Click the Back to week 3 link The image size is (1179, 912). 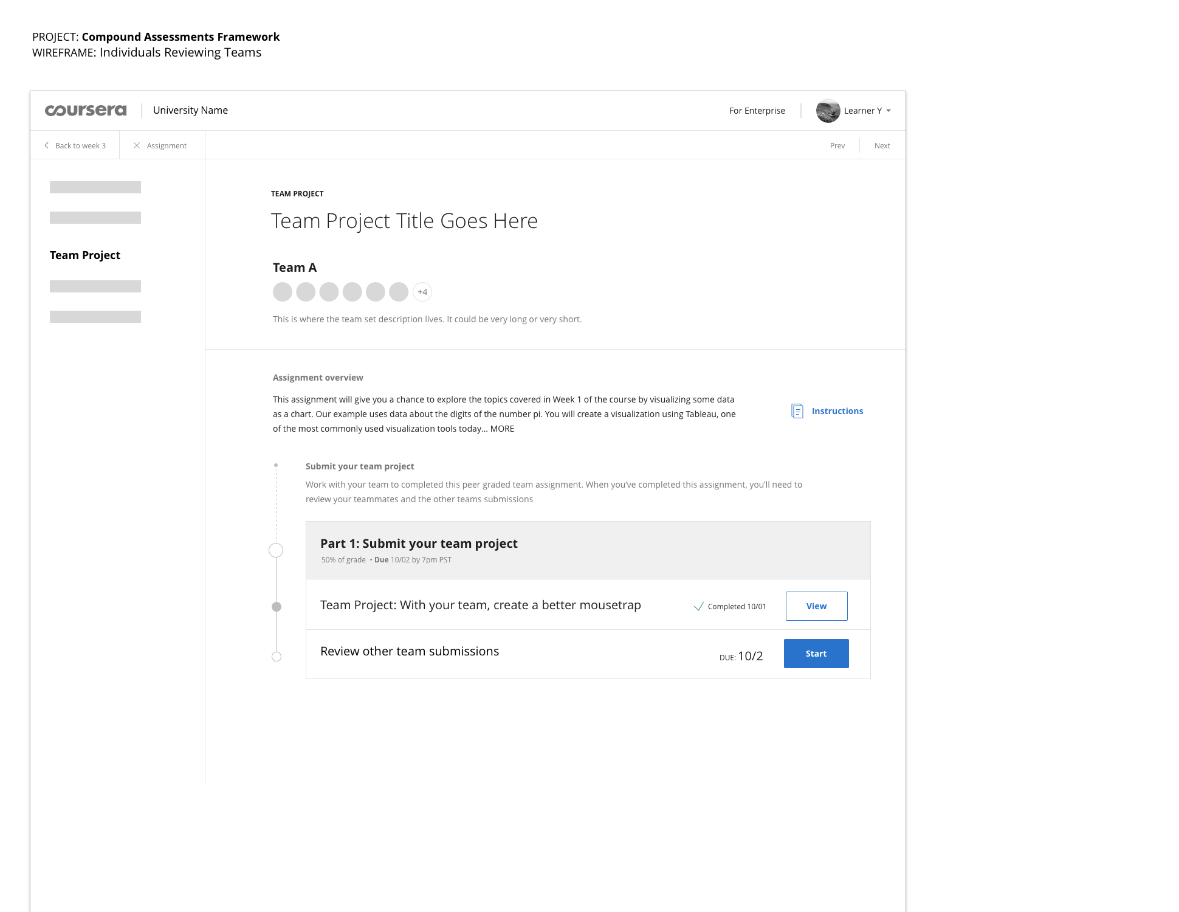pyautogui.click(x=80, y=145)
